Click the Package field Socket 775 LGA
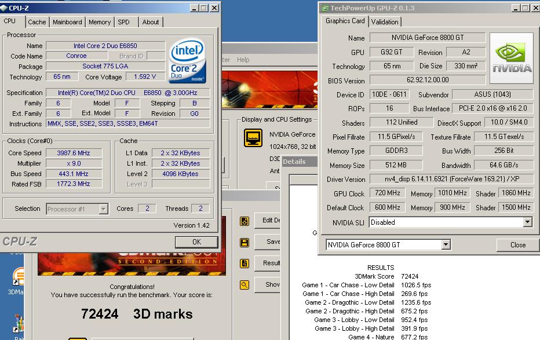This screenshot has height=340, width=540. [105, 66]
